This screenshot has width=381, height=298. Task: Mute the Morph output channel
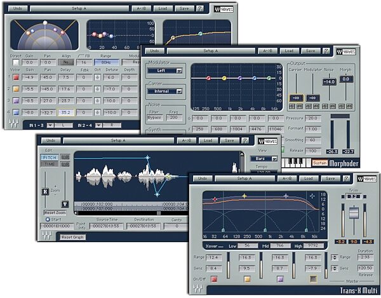[349, 106]
